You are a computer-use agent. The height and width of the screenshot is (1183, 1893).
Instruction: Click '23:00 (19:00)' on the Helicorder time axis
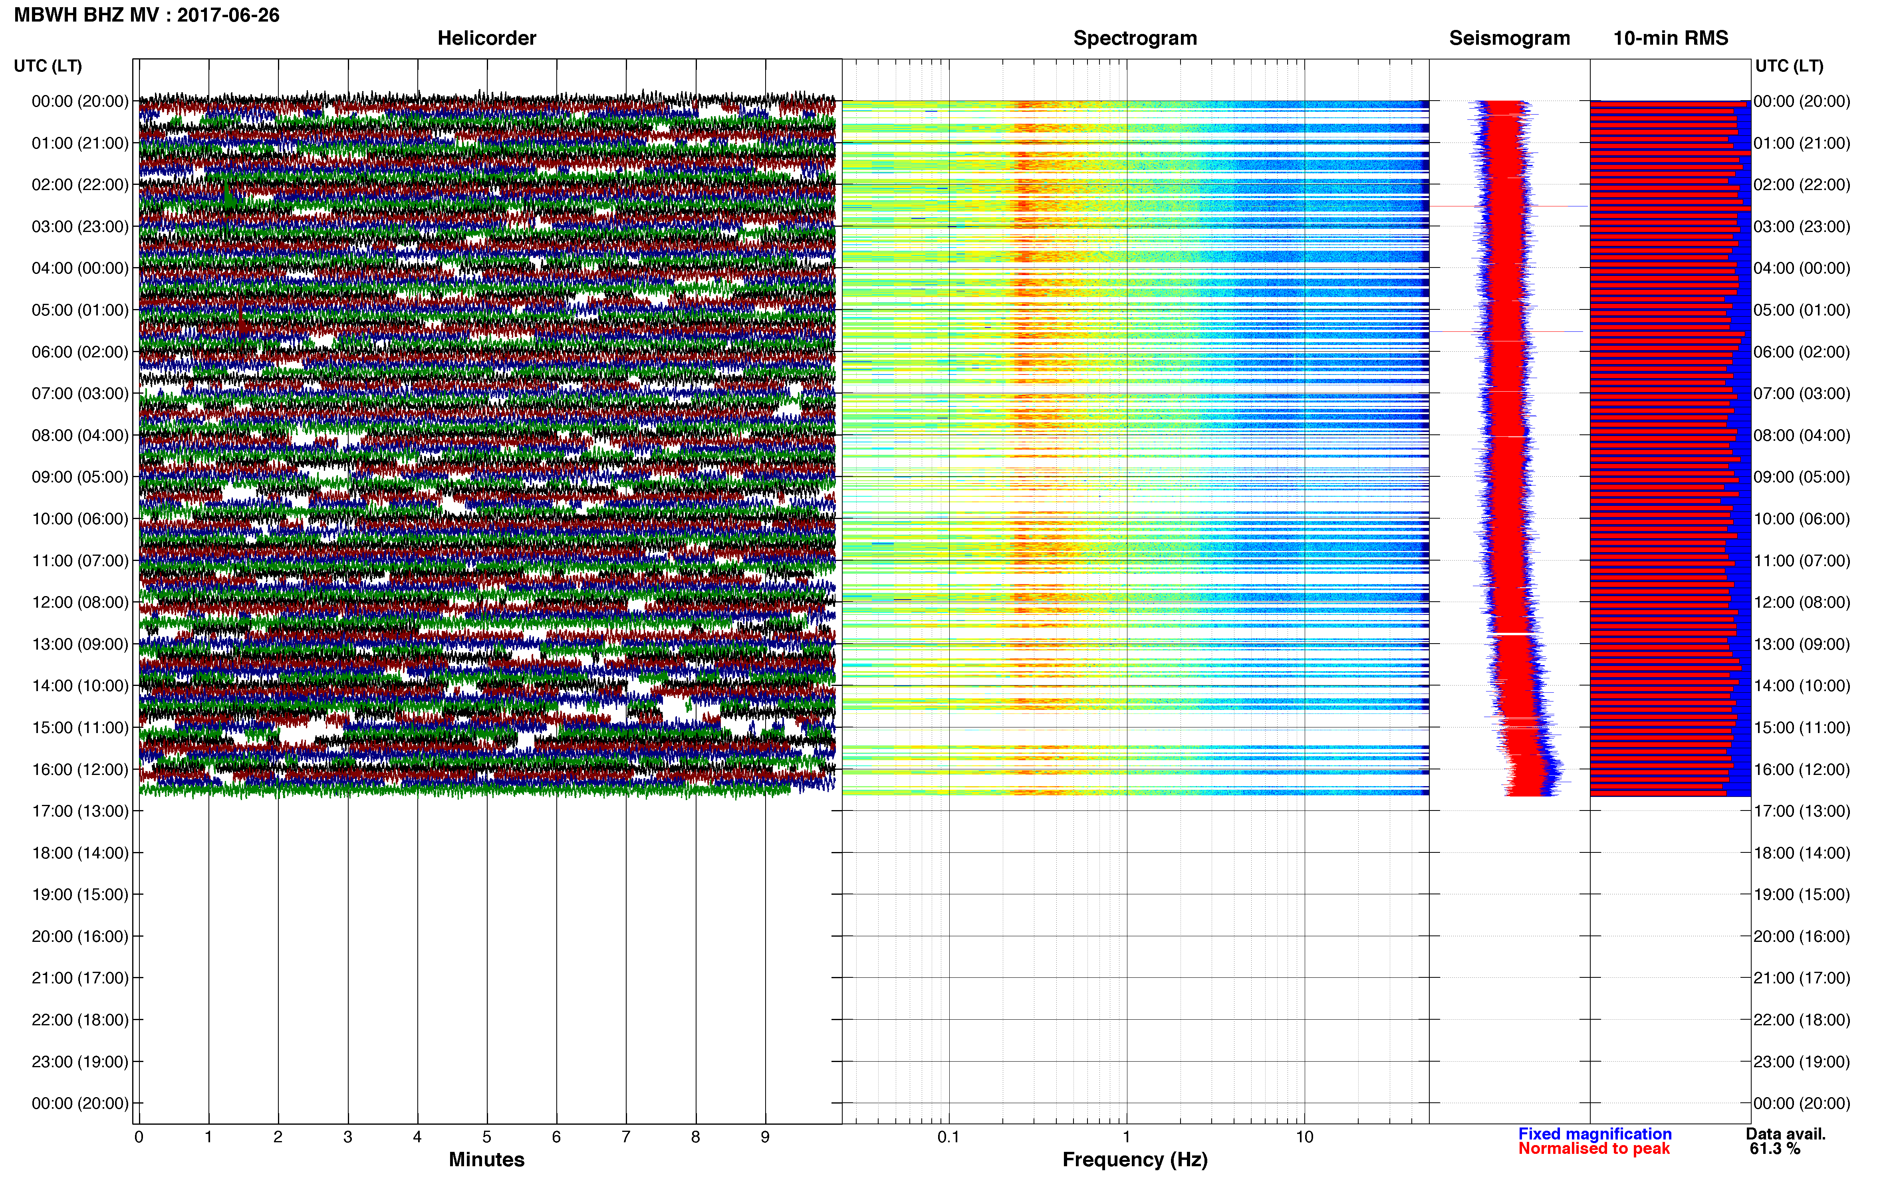(x=80, y=1062)
